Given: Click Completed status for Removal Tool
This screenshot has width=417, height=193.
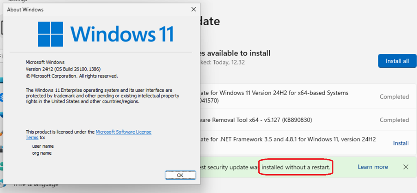Looking at the screenshot, I should point(394,120).
